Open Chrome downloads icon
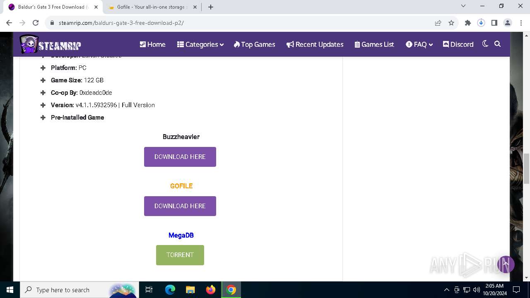 point(481,23)
